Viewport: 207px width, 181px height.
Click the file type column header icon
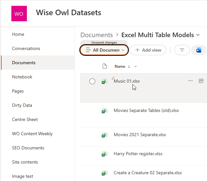pyautogui.click(x=105, y=66)
